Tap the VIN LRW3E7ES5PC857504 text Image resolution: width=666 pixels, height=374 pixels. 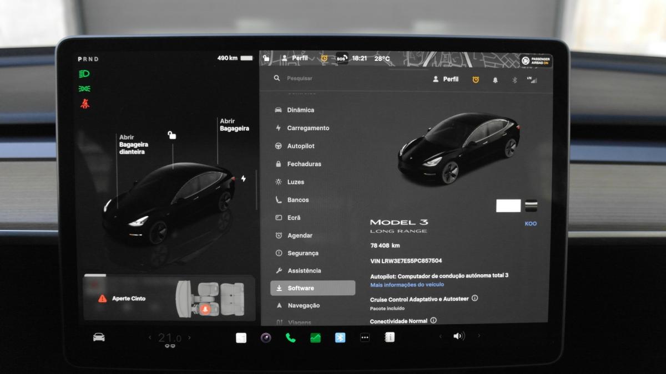click(406, 261)
